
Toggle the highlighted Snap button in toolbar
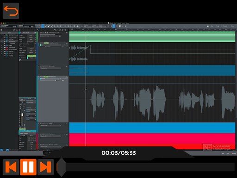tap(114, 26)
